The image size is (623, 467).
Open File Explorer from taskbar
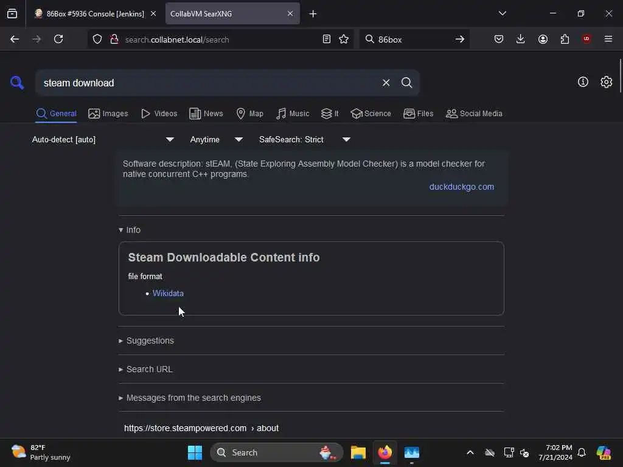(x=358, y=452)
